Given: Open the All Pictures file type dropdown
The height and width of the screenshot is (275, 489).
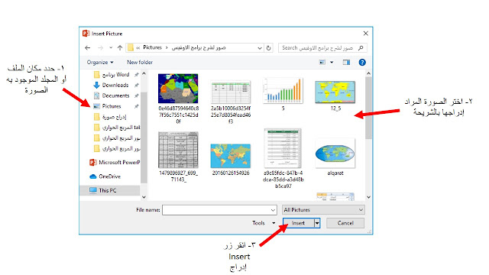Looking at the screenshot, I should [323, 210].
